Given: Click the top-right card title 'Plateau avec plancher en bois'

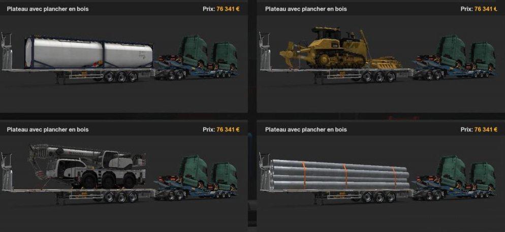Looking at the screenshot, I should (306, 9).
